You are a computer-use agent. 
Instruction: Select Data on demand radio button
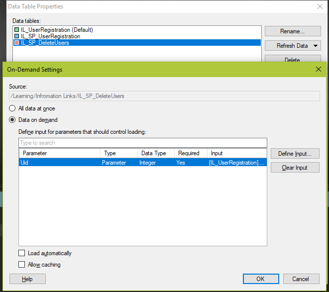pos(12,120)
